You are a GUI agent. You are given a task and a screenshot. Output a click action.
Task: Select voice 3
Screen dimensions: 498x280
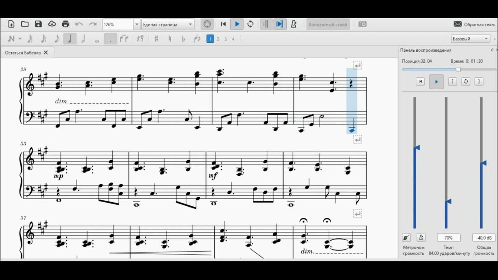tap(226, 39)
